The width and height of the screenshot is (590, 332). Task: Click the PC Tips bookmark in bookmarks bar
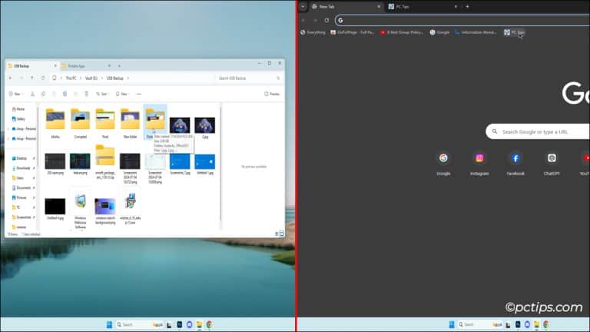514,32
